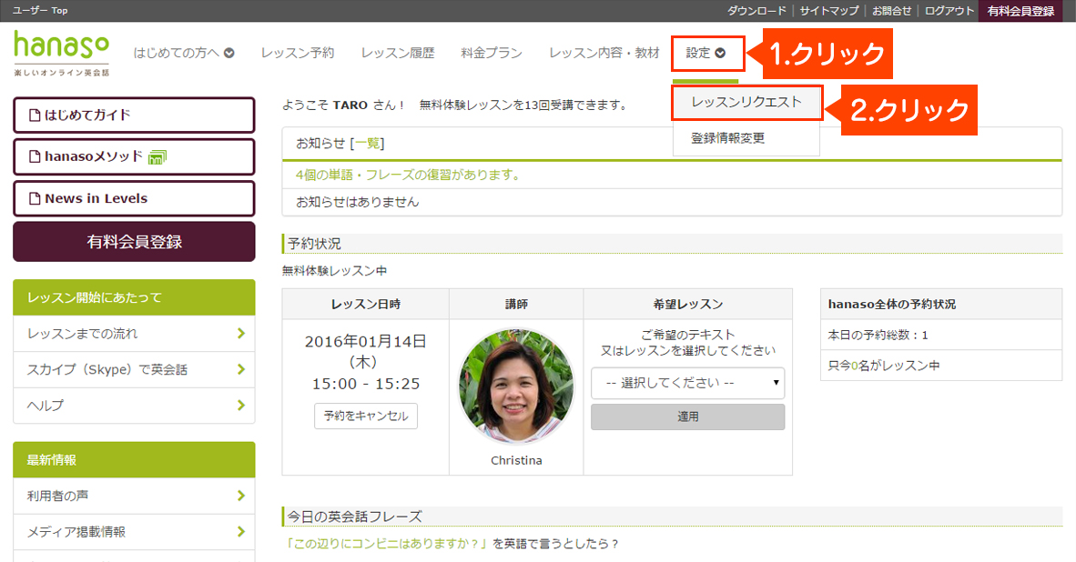Screen dimensions: 1076x562
Task: Open the サイトマップ link
Action: pyautogui.click(x=829, y=10)
